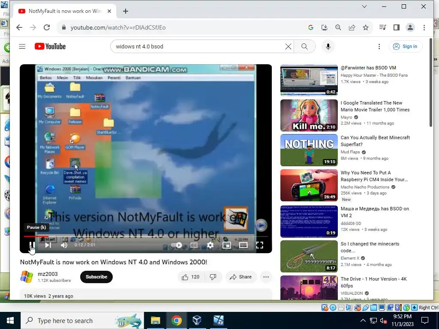Open Chrome profile avatar

(410, 27)
